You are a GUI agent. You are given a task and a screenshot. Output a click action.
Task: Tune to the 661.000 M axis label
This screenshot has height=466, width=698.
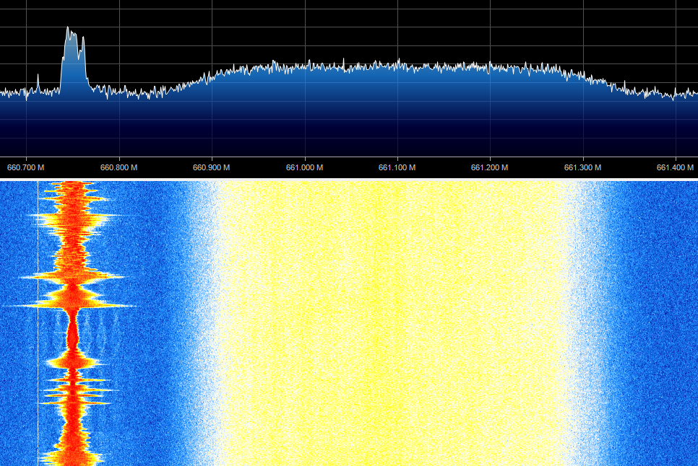pyautogui.click(x=304, y=167)
